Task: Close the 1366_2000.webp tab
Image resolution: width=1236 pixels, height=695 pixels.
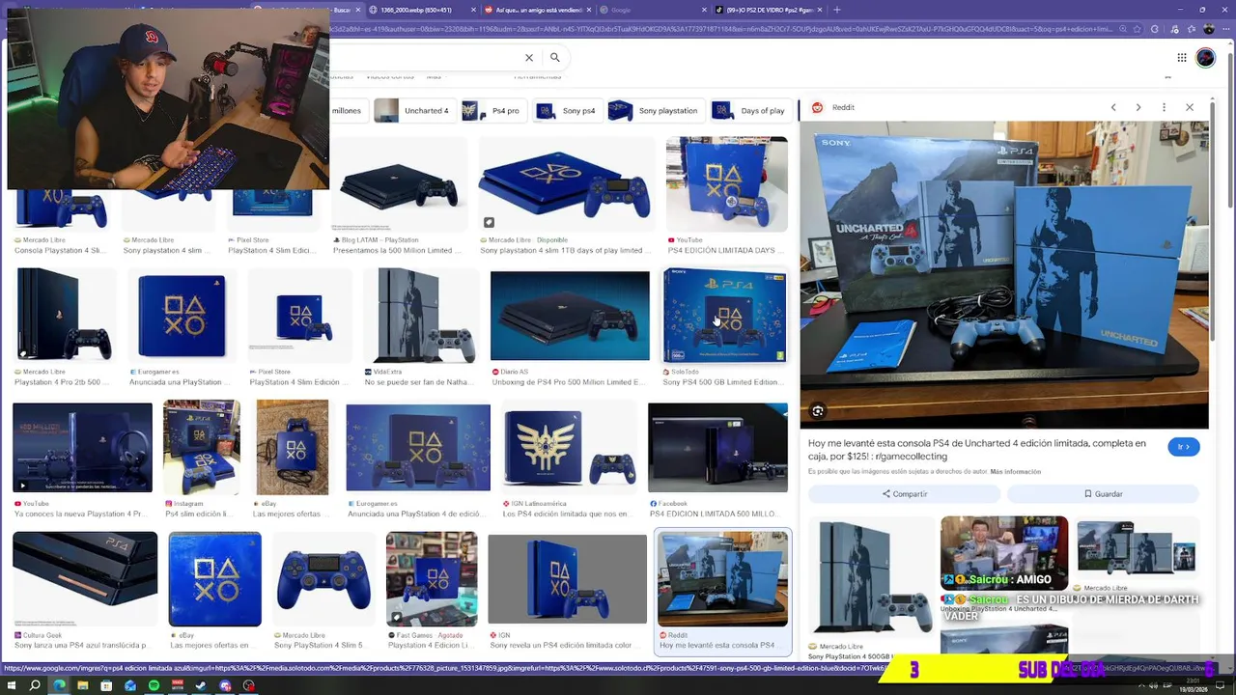Action: (x=473, y=10)
